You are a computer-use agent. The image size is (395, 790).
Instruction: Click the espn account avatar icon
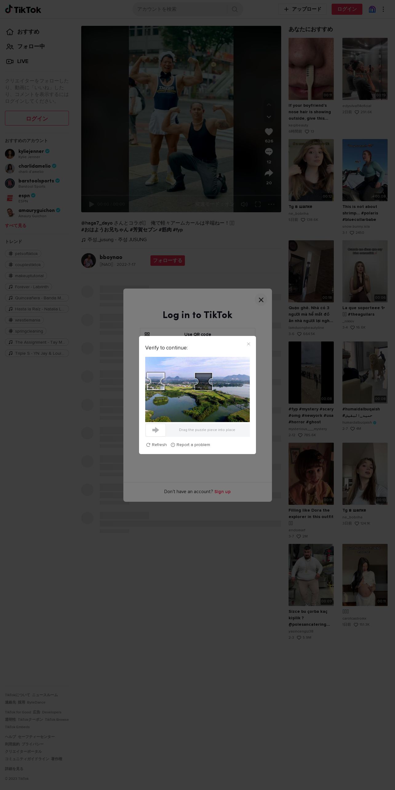pyautogui.click(x=10, y=198)
